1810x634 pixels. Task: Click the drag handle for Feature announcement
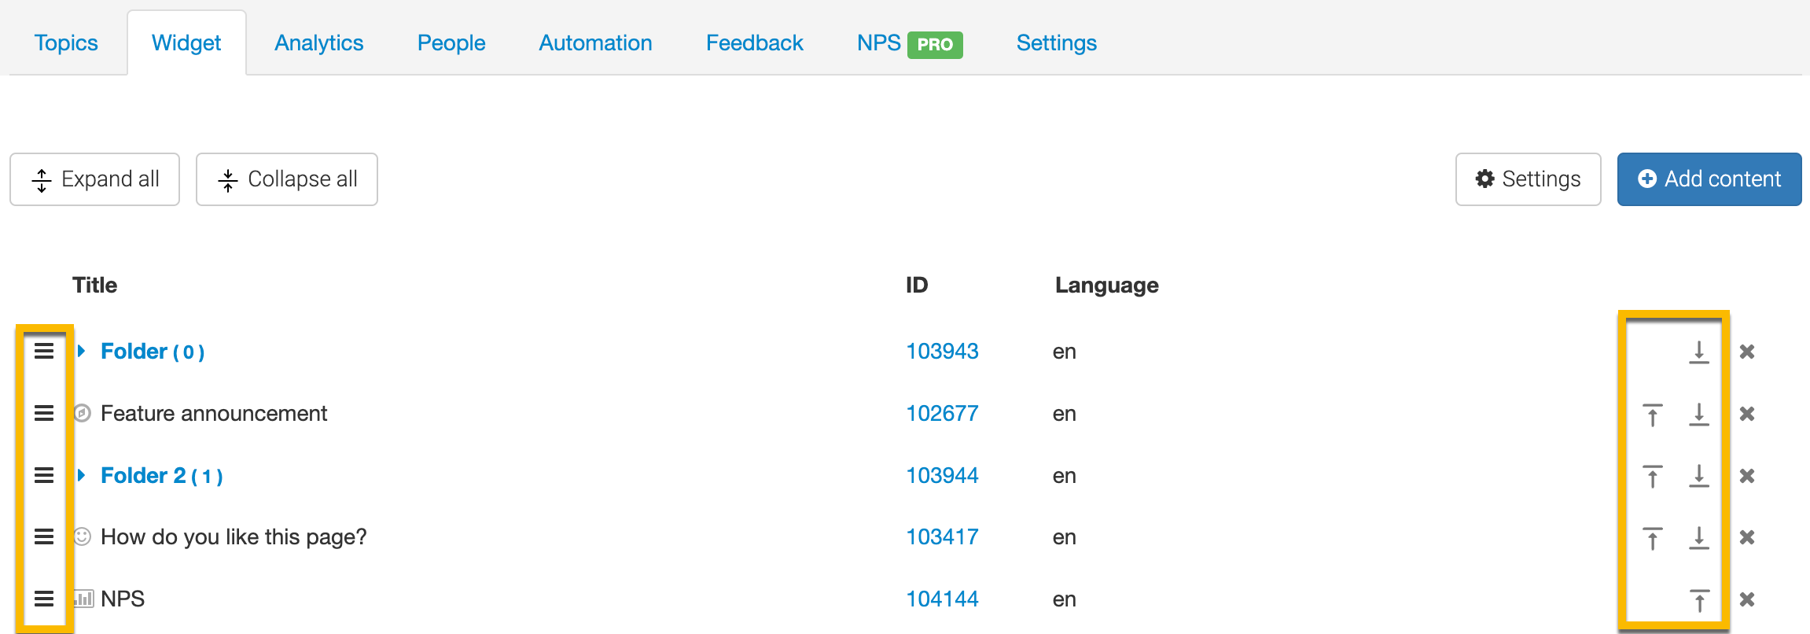click(44, 413)
